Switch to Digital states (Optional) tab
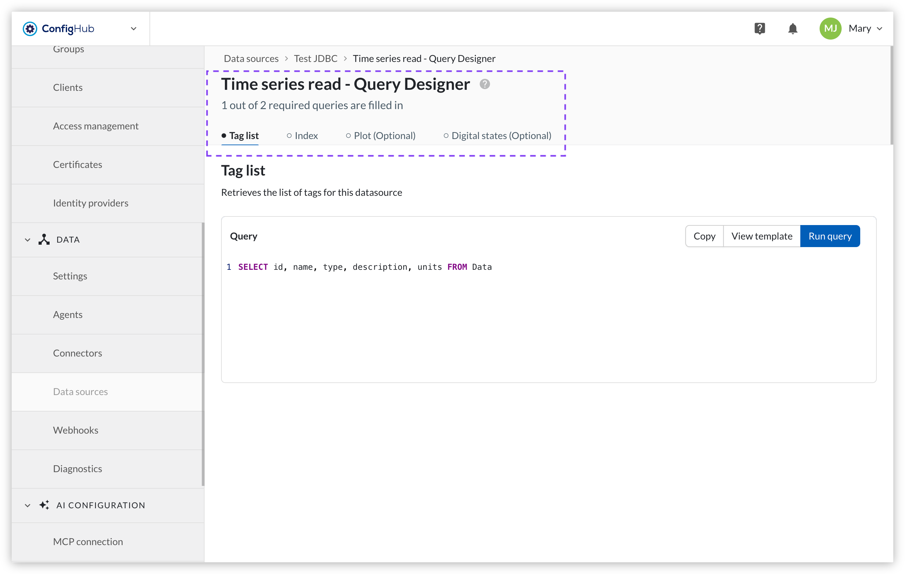 (497, 136)
